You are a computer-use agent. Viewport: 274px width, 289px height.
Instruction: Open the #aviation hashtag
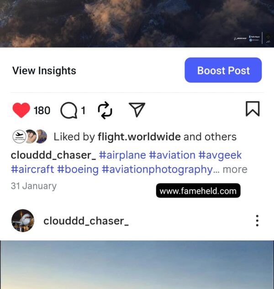[x=172, y=155]
